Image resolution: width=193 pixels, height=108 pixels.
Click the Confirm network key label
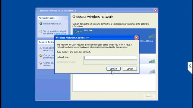(66, 62)
